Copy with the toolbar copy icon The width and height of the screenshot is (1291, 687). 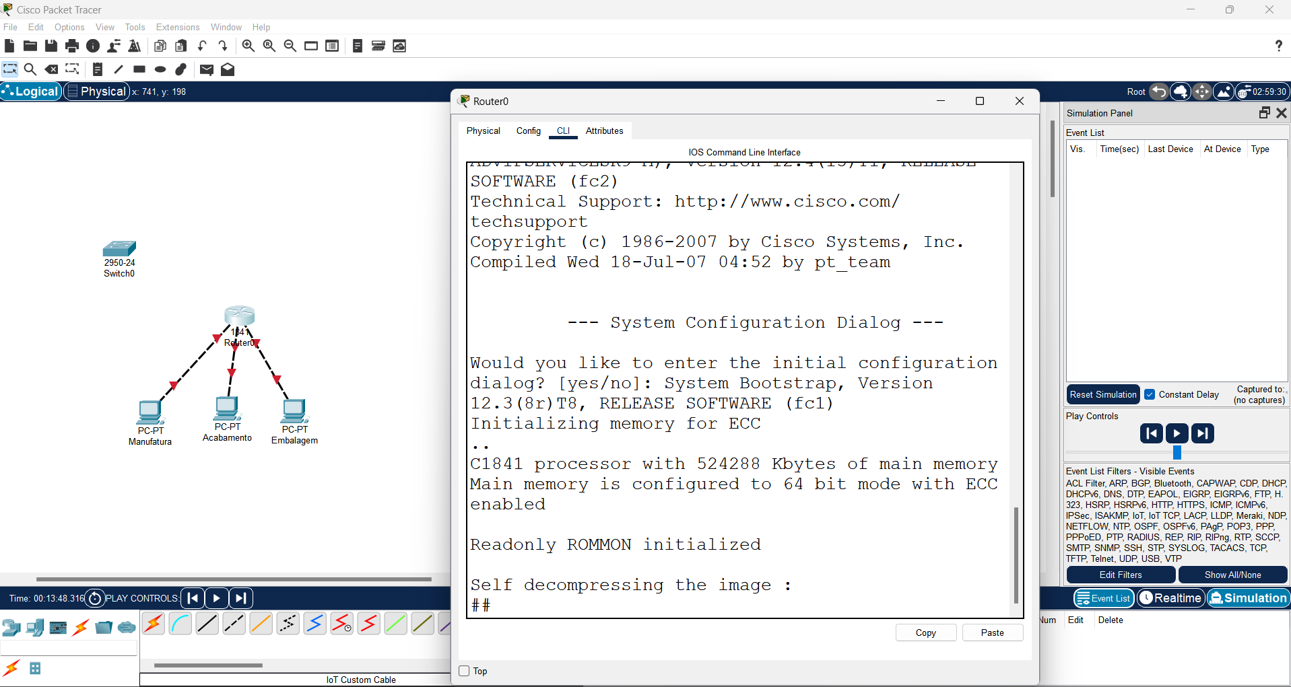[160, 46]
